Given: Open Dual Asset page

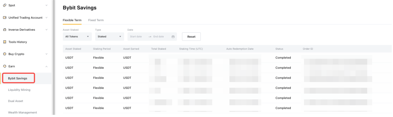Looking at the screenshot, I should pos(16,101).
